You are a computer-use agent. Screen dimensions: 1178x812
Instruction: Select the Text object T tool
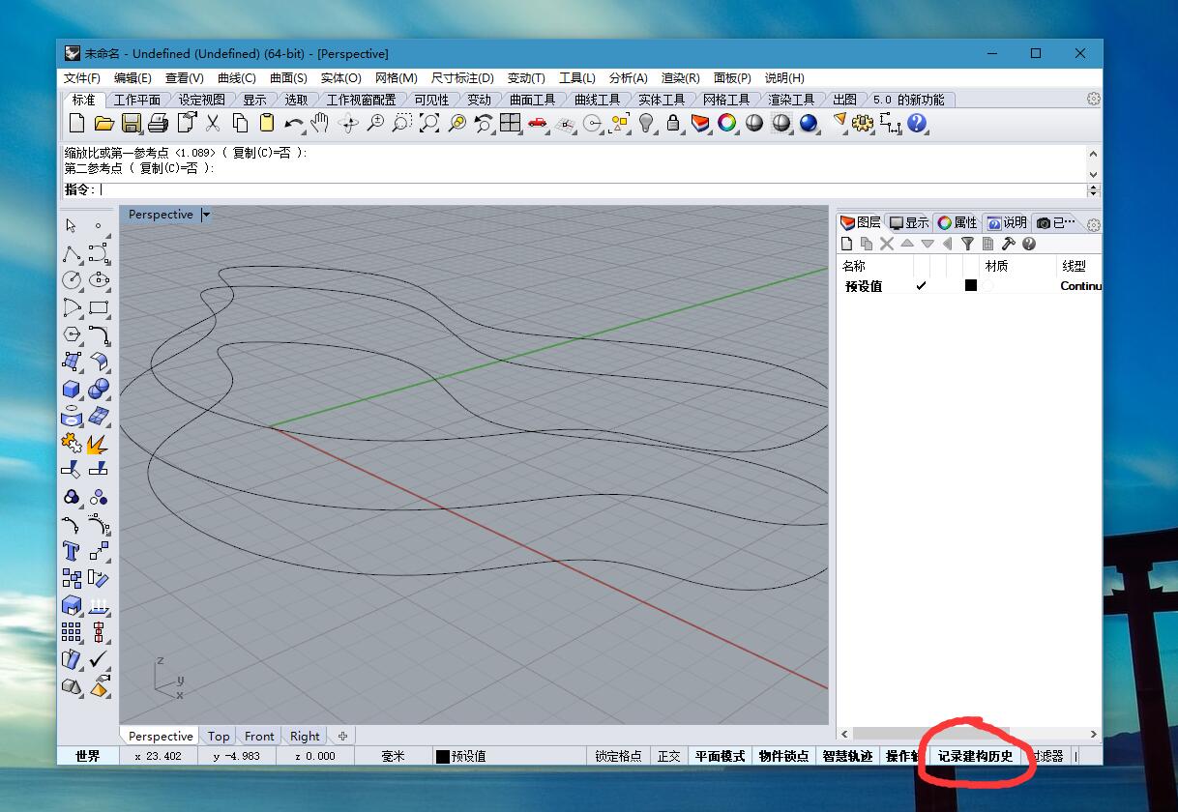(x=72, y=551)
